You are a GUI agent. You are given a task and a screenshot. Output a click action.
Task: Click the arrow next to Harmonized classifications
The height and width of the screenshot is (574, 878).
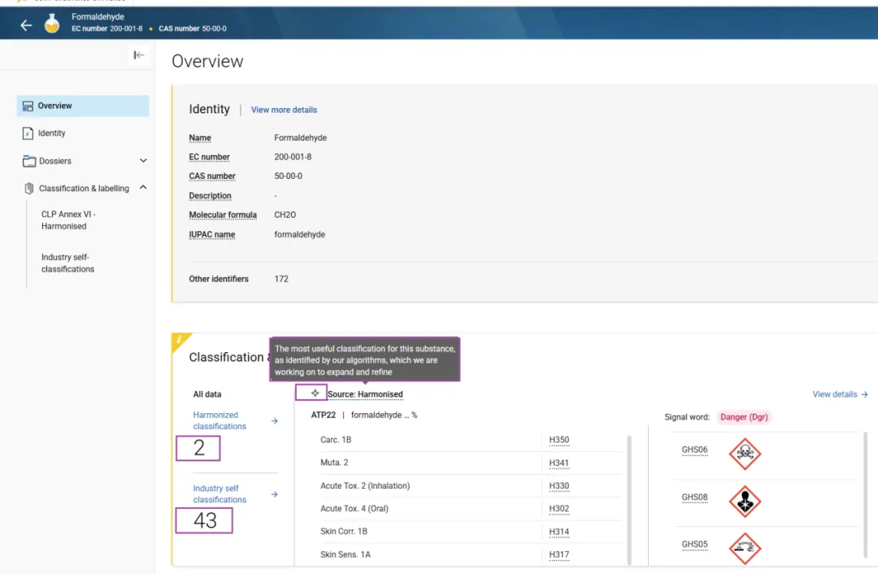click(275, 420)
